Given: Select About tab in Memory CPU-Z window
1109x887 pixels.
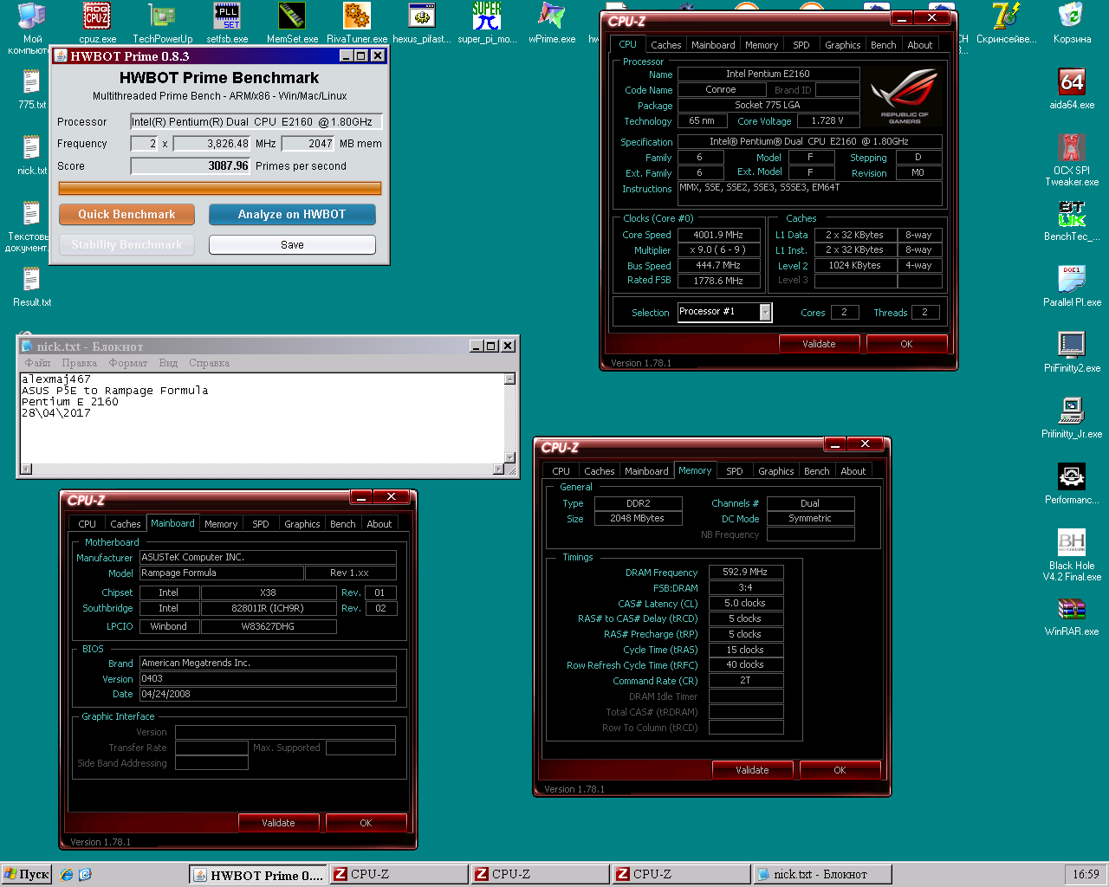Looking at the screenshot, I should pos(853,471).
